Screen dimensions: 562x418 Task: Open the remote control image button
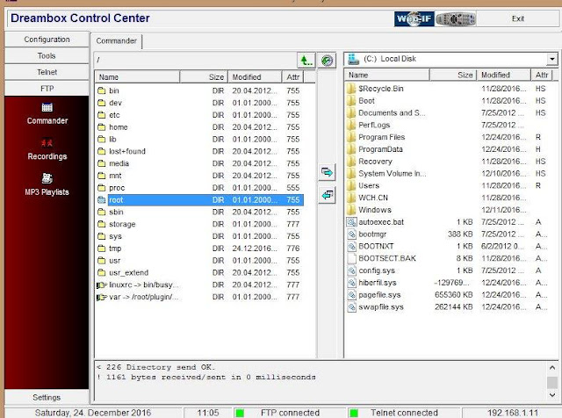tap(456, 18)
